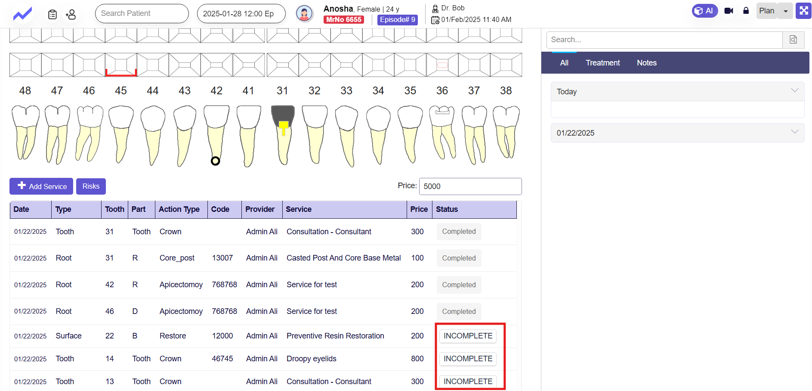Select tooth 36 molar image

[x=442, y=133]
